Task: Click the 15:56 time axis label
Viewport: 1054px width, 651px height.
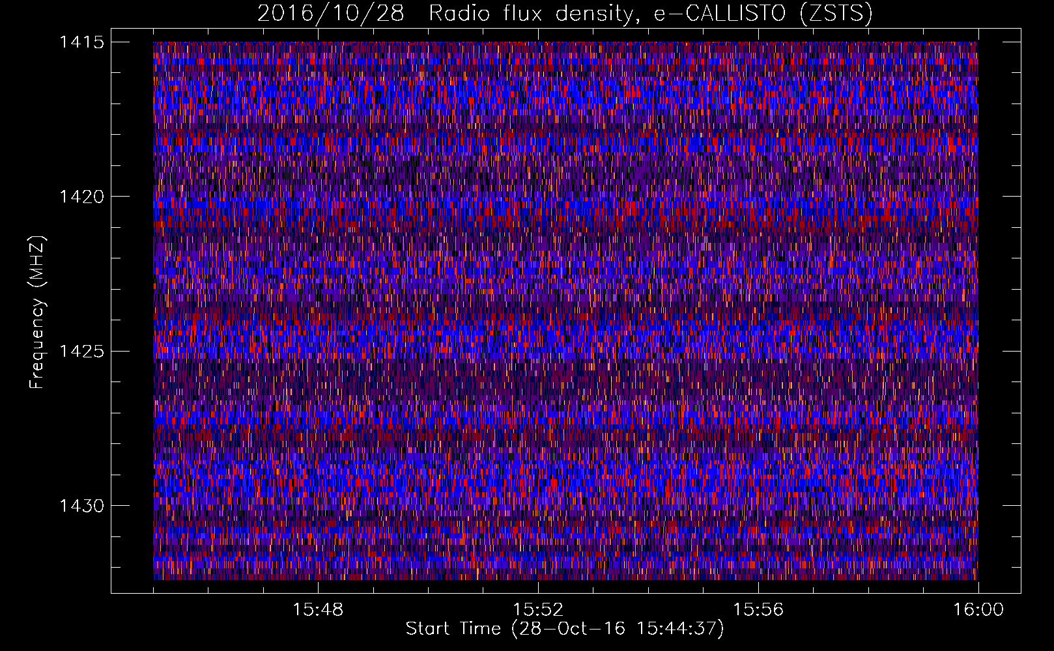Action: pyautogui.click(x=758, y=610)
